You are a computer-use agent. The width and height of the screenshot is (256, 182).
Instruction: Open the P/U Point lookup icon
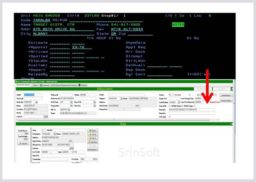pos(72,102)
